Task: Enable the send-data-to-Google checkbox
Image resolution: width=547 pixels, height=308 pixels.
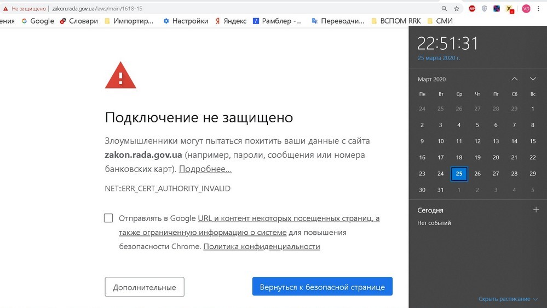Action: 108,218
